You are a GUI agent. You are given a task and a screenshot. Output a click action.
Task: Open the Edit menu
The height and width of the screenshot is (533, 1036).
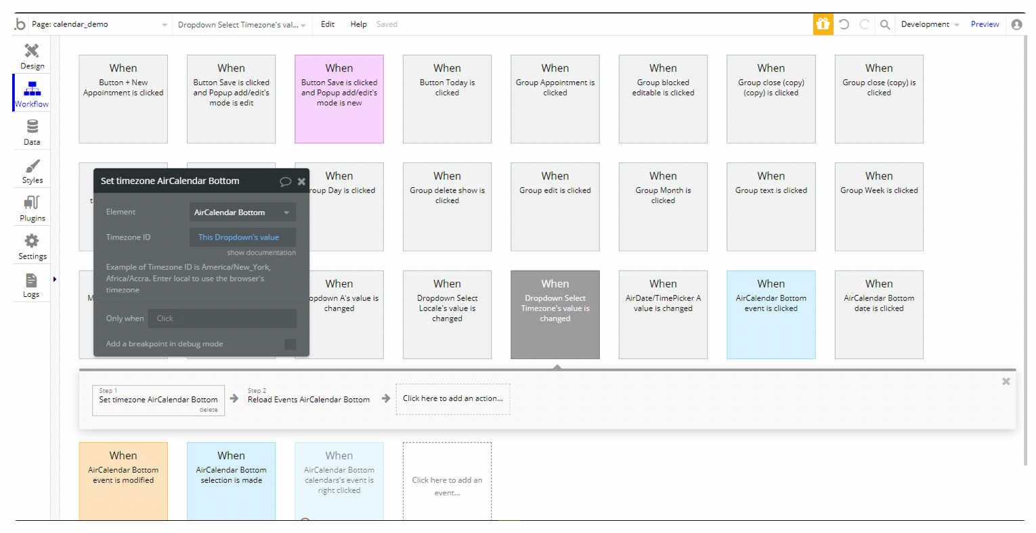click(x=328, y=24)
